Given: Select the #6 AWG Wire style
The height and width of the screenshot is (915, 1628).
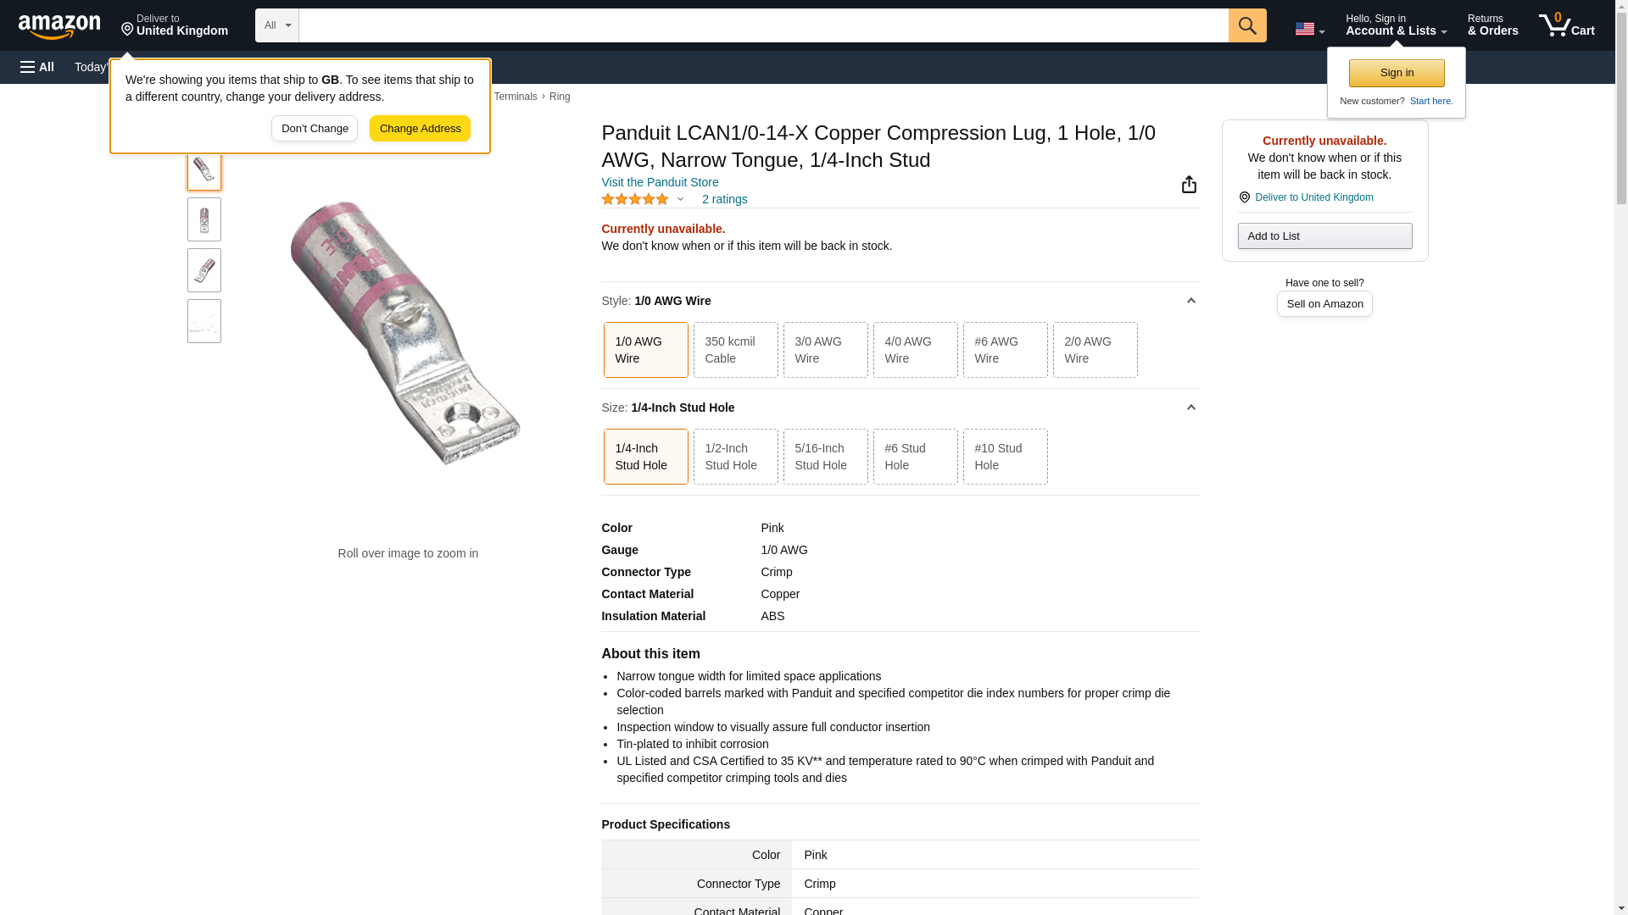Looking at the screenshot, I should coord(1005,350).
